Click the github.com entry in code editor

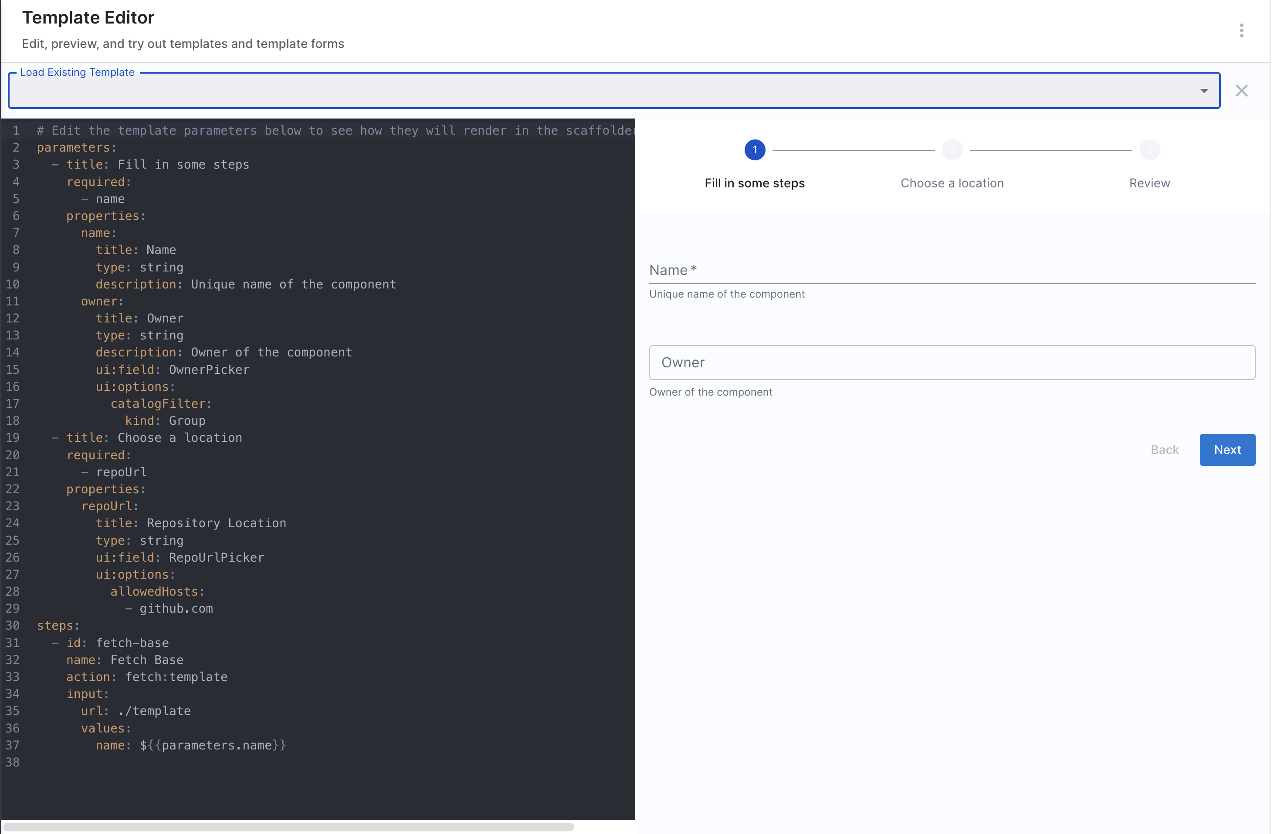coord(176,608)
